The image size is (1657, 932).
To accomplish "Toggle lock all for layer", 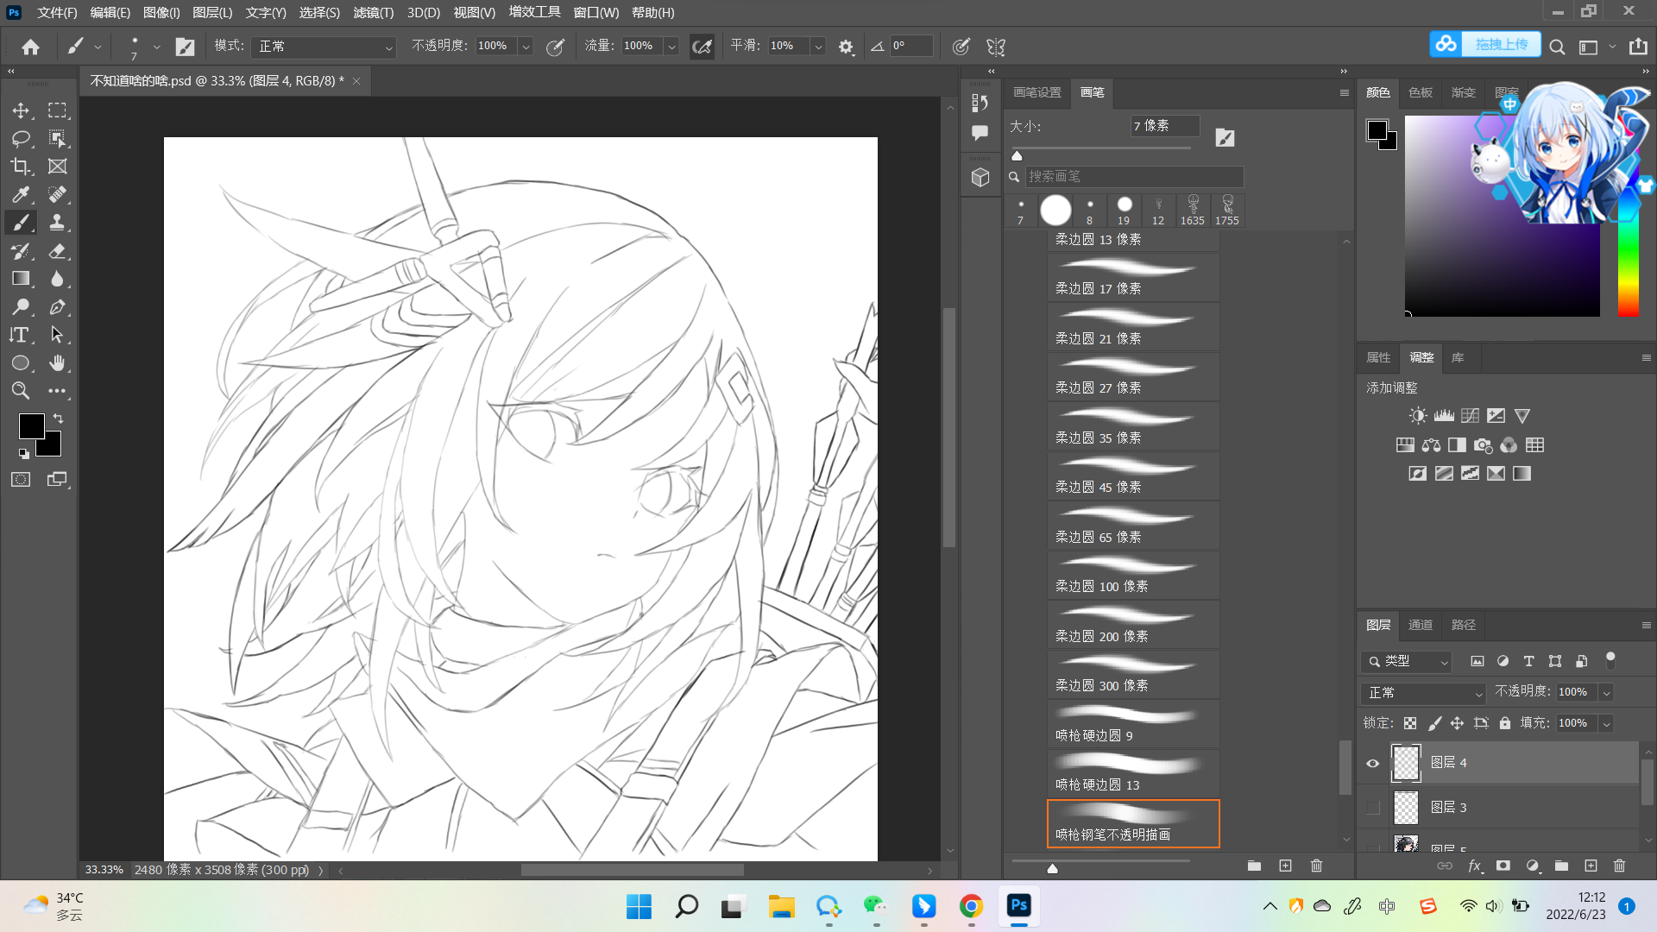I will click(1505, 723).
